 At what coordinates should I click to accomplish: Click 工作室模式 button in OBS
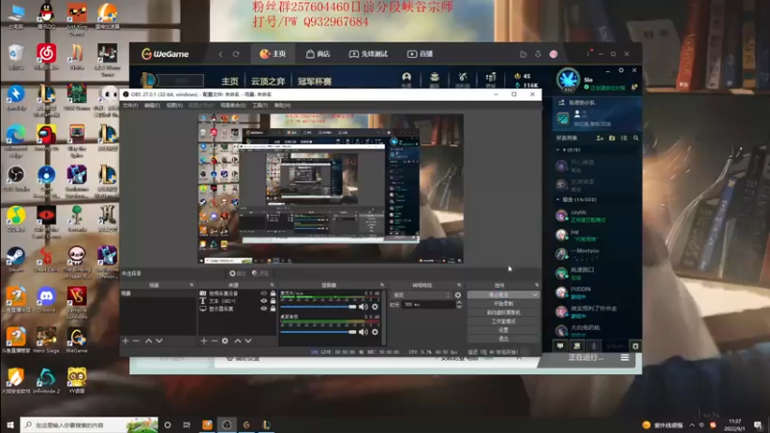coord(503,321)
